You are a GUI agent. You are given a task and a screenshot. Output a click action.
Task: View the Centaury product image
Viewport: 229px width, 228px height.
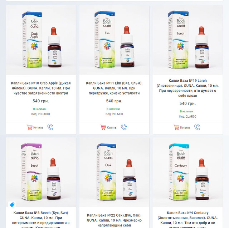[187, 172]
